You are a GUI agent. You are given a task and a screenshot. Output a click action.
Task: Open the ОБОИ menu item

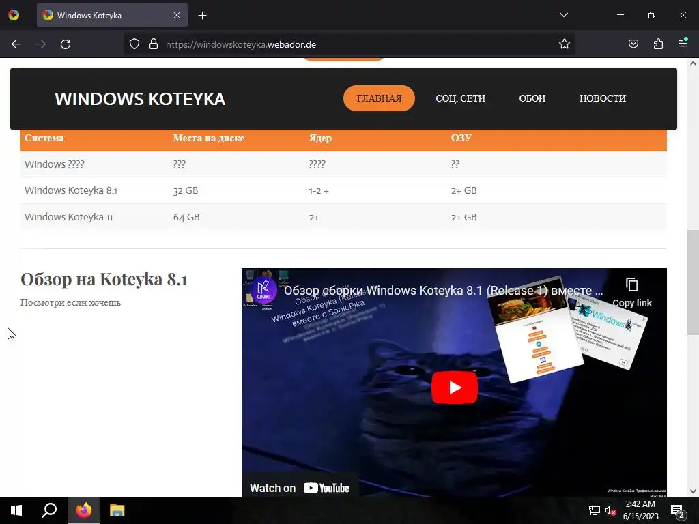(532, 98)
